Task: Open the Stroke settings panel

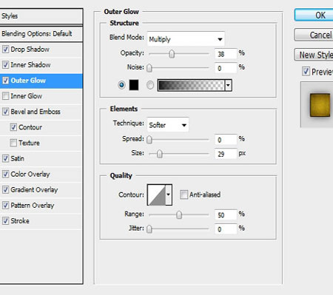Action: tap(20, 221)
